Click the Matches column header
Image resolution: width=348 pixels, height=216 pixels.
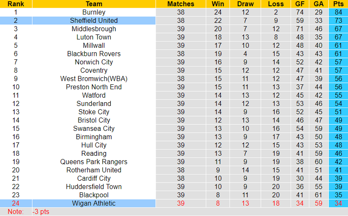coord(181,4)
